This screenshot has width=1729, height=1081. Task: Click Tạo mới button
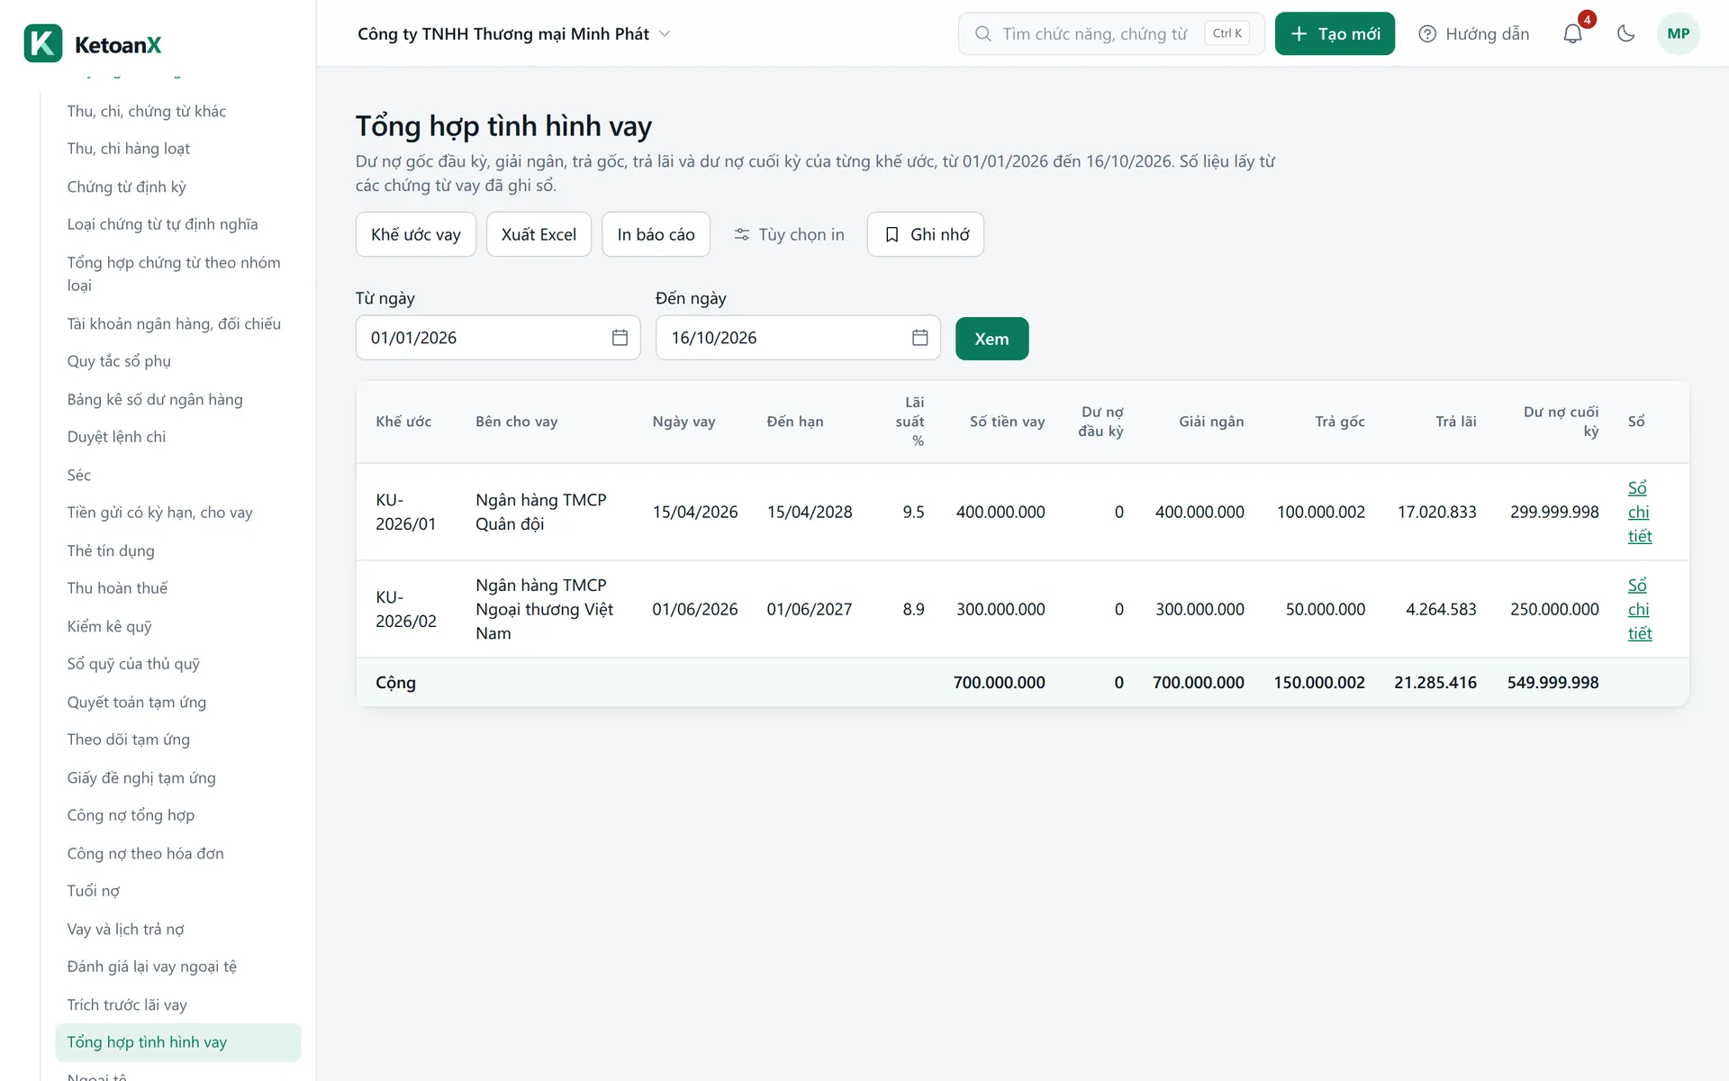1335,33
